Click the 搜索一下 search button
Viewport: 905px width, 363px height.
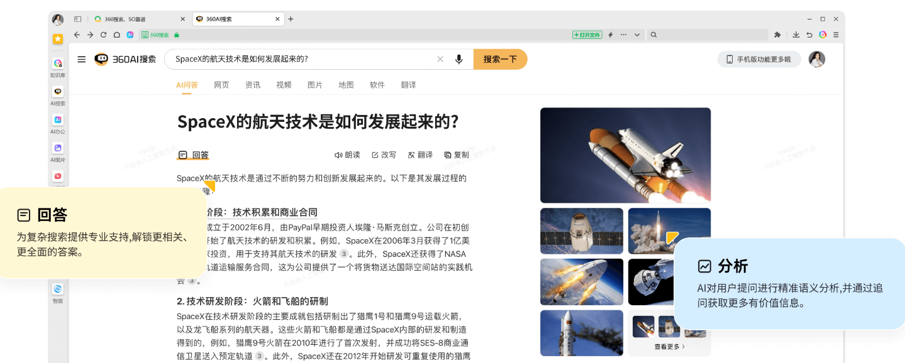pyautogui.click(x=501, y=59)
